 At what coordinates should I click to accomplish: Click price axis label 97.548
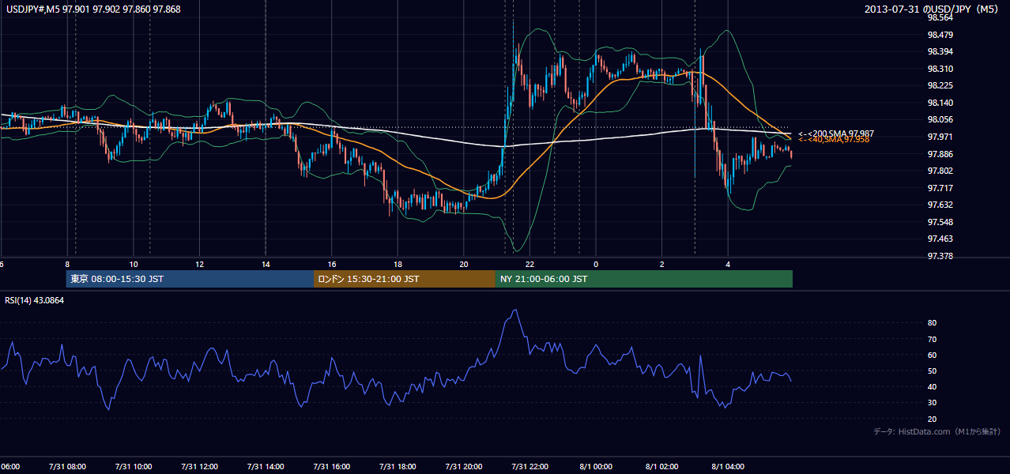[x=940, y=222]
